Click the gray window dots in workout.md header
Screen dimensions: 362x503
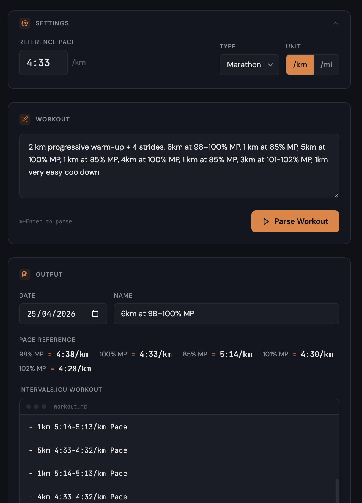(x=36, y=407)
